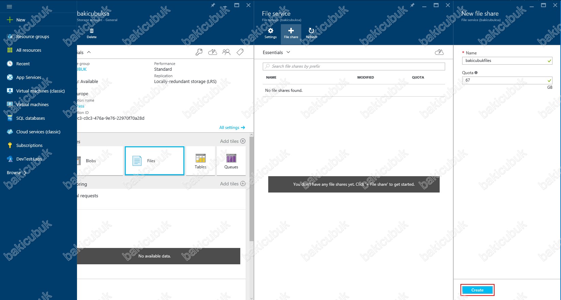Click the Create button
Image resolution: width=561 pixels, height=300 pixels.
tap(477, 290)
